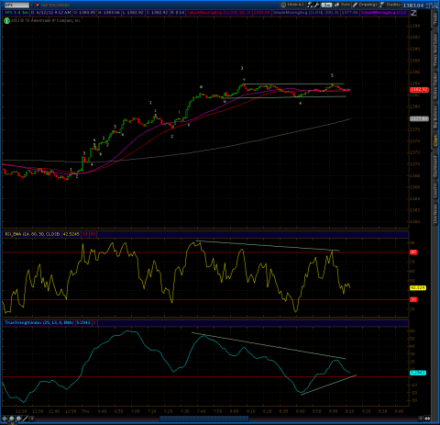Click the red RSI 80 level marker
Image resolution: width=440 pixels, height=425 pixels.
(x=413, y=252)
